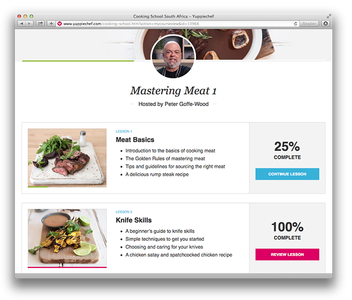Click the Review Lesson button
Screen dimensions: 352x300
click(287, 255)
